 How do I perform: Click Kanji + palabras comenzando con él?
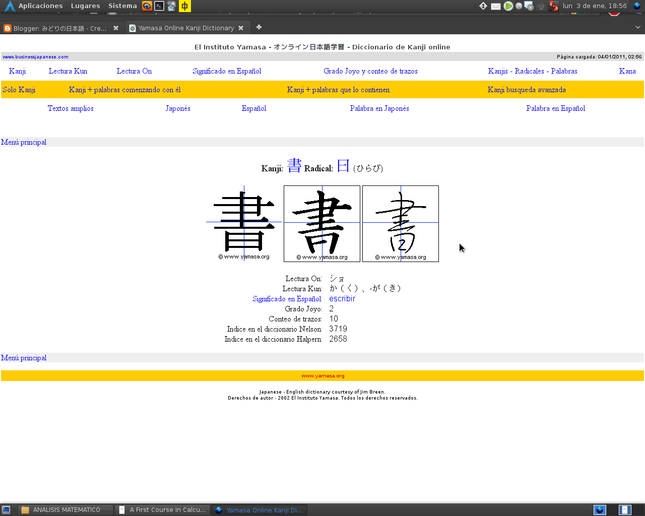coord(124,90)
